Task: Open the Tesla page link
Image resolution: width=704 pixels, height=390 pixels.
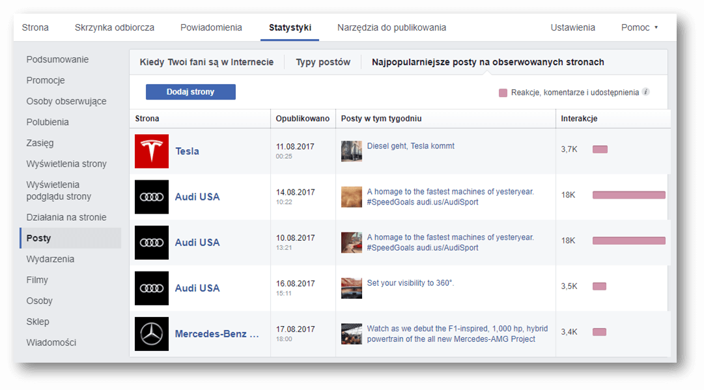Action: 187,151
